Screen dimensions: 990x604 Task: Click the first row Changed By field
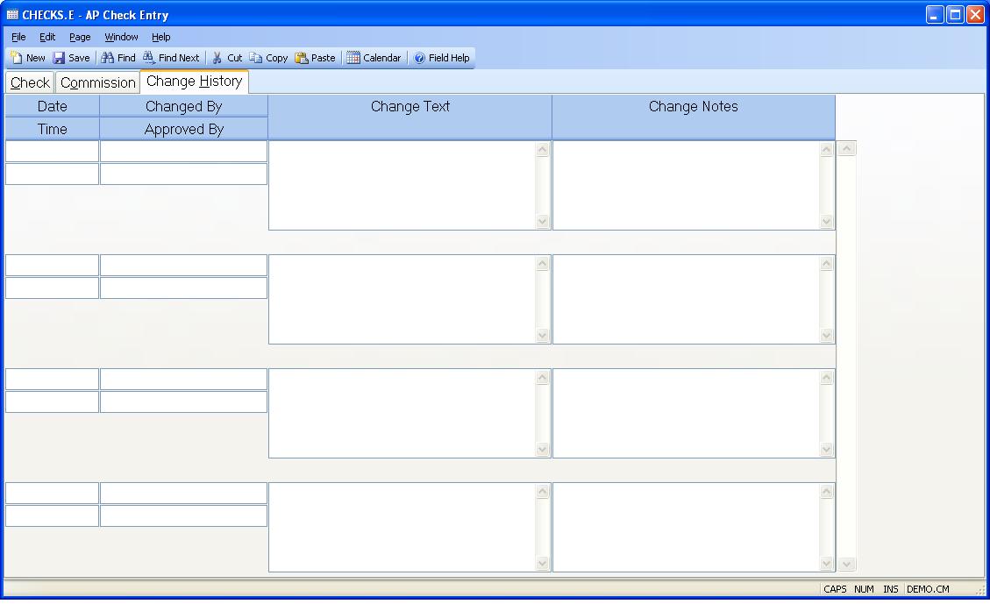(183, 152)
